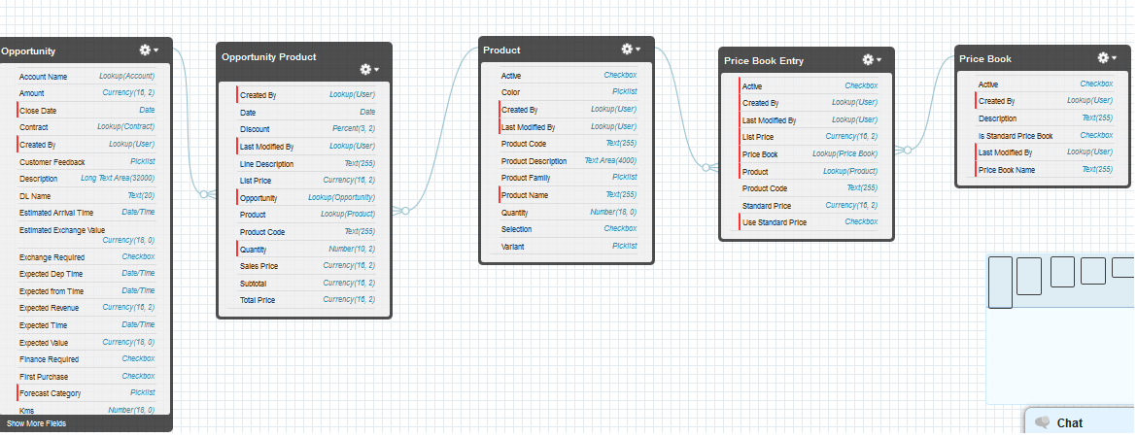1137x437 pixels.
Task: Open the Opportunity object gear menu
Action: tap(149, 50)
